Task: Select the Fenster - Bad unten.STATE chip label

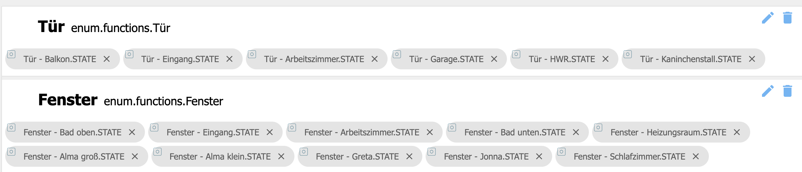Action: point(514,132)
